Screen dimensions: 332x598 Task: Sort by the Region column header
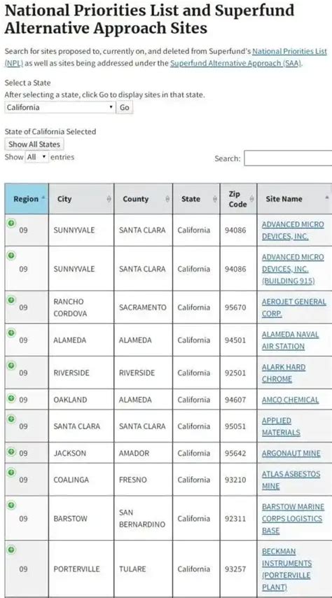tap(27, 199)
